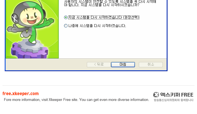The image size is (197, 114).
Task: Click the 나중에 시스템을 다시 시작하겠습니다 label text
Action: click(97, 26)
